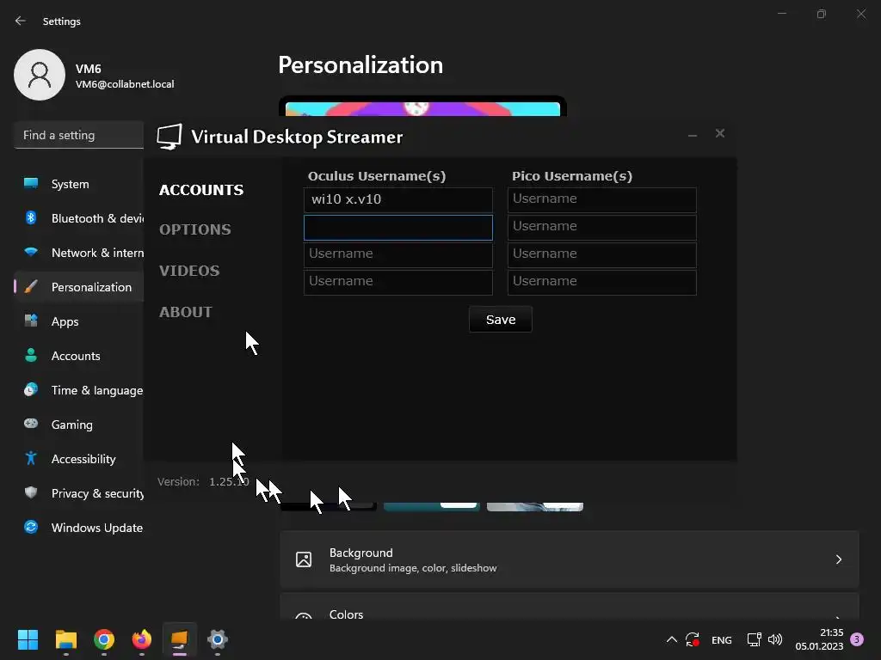Click the sync tray icon with red dot

click(693, 639)
